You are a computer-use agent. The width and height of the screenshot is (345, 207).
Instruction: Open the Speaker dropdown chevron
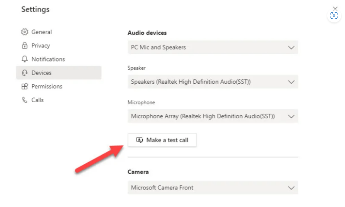coord(291,82)
